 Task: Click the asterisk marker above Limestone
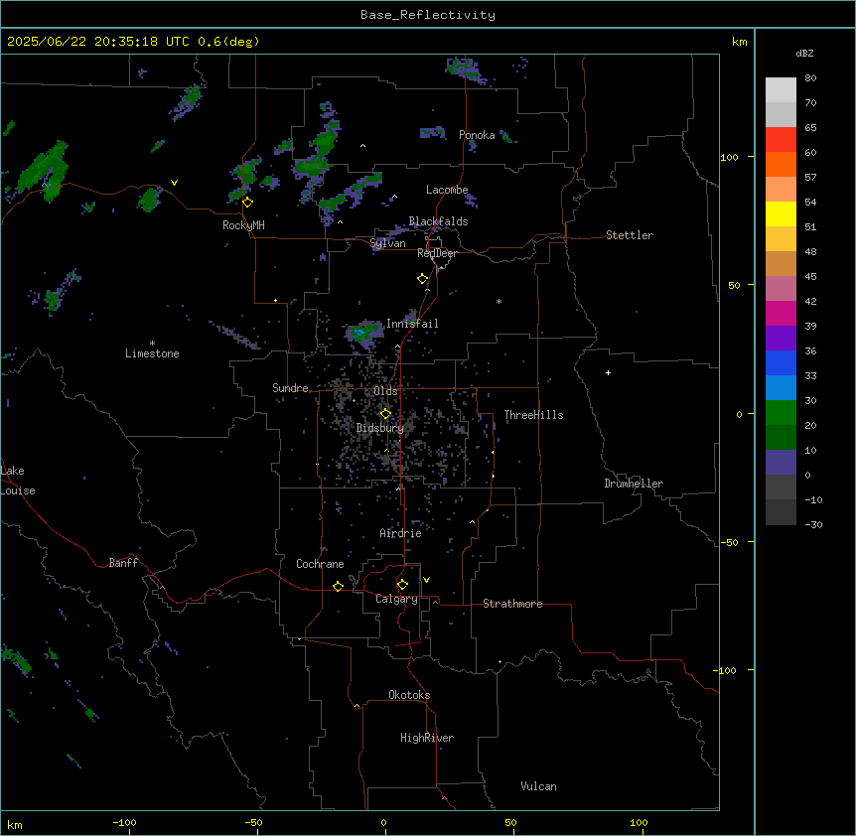(152, 344)
